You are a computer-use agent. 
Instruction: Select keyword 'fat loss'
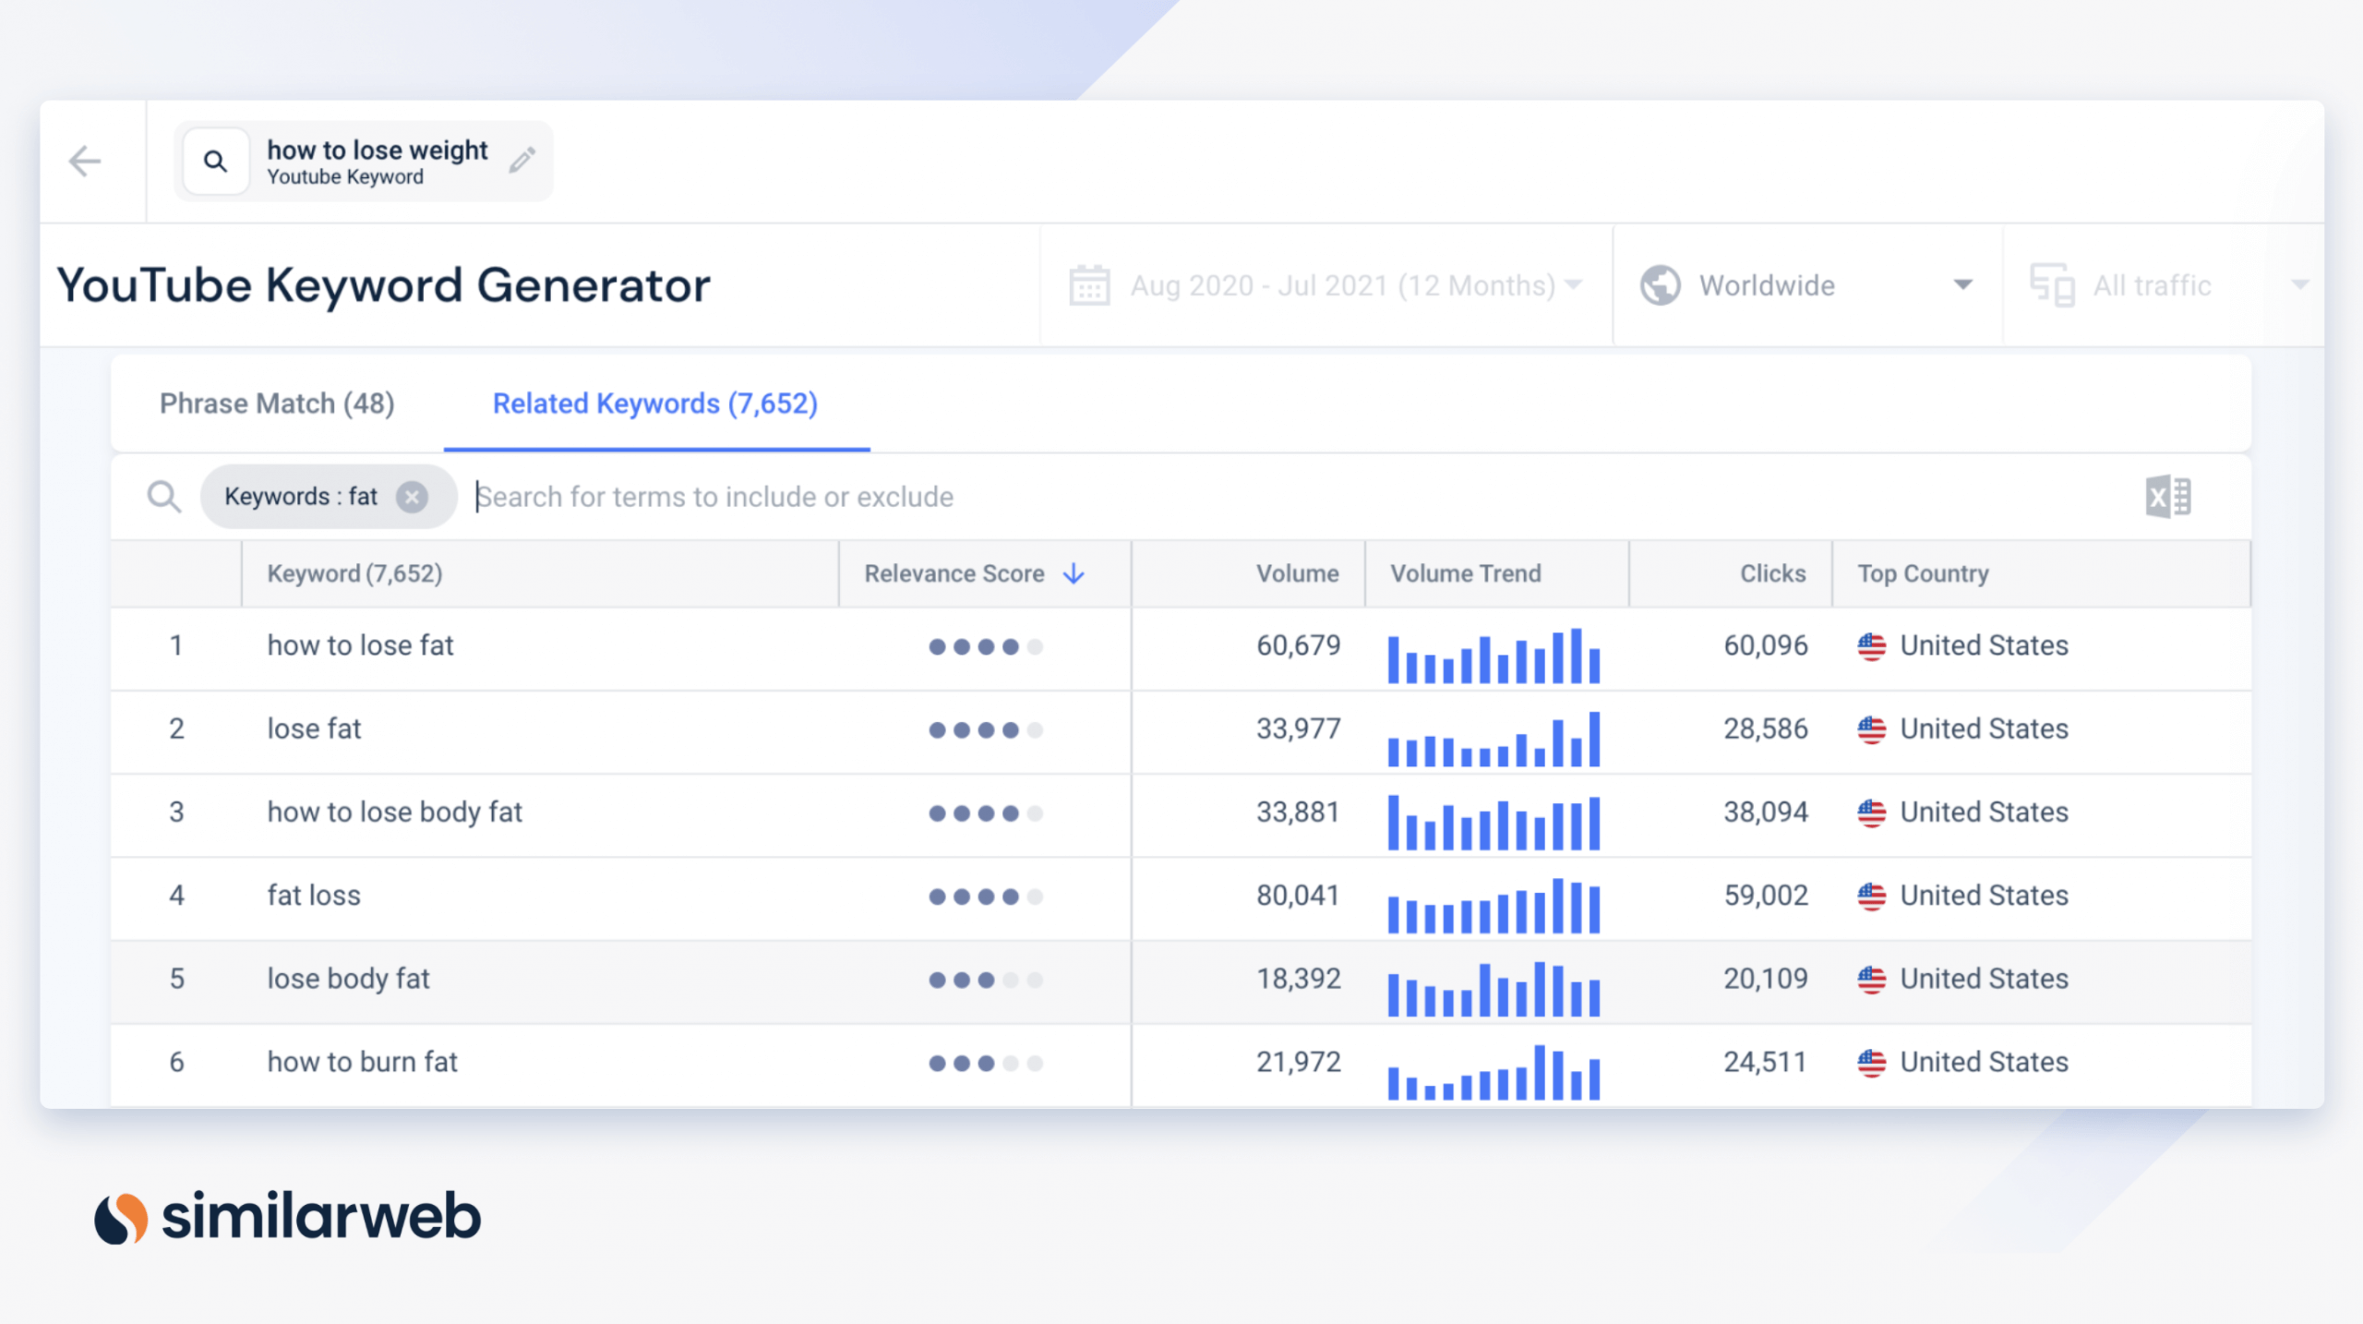pyautogui.click(x=314, y=896)
